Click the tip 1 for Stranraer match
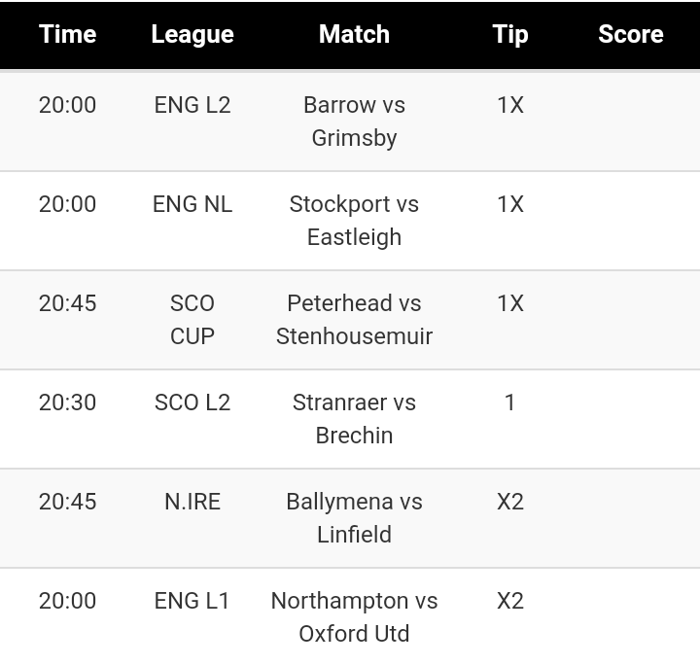The image size is (700, 665). click(510, 402)
